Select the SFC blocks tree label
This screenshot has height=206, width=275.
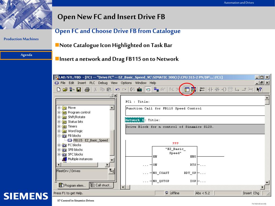75,154
